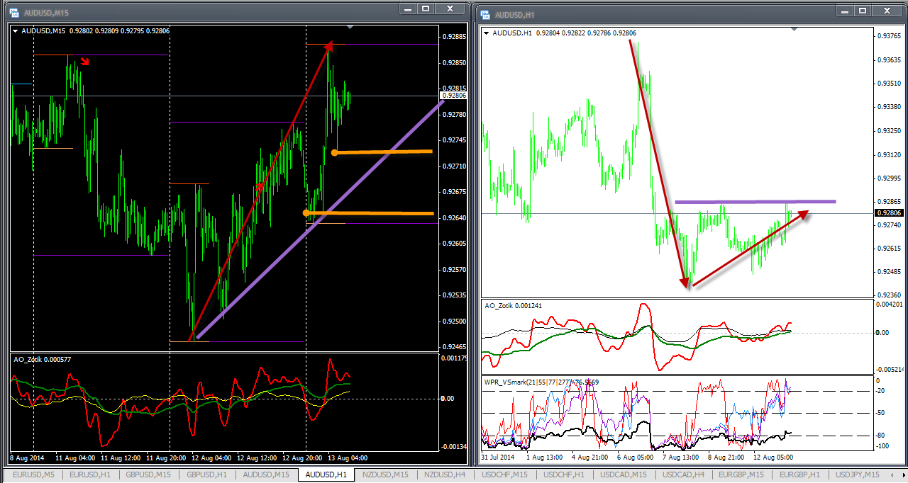Screen dimensions: 908x483
Task: Switch to the EURUSD,M5 chart tab
Action: (x=32, y=475)
